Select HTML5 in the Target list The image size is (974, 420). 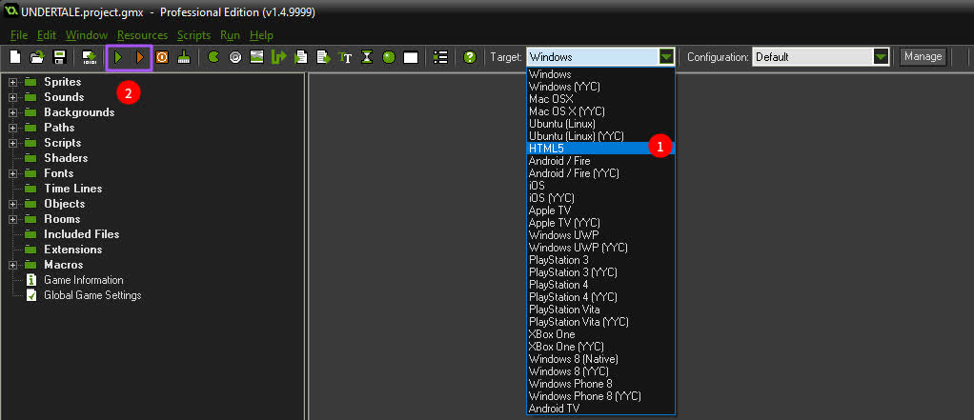coord(600,149)
